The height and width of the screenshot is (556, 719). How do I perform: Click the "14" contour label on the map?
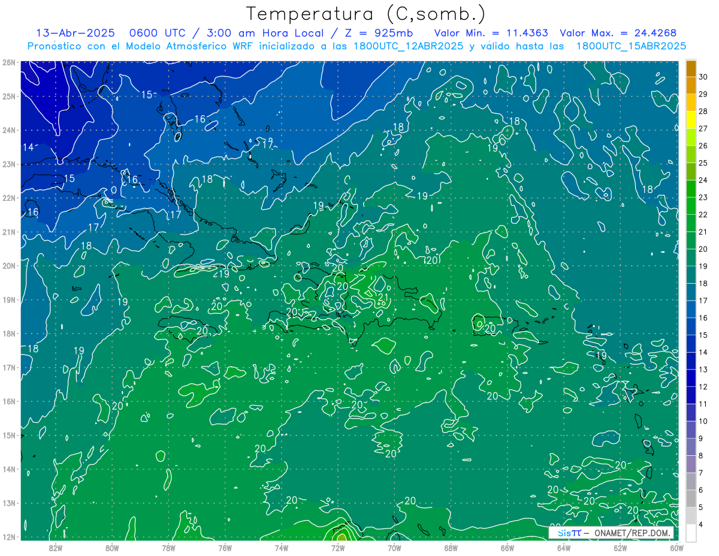[28, 147]
